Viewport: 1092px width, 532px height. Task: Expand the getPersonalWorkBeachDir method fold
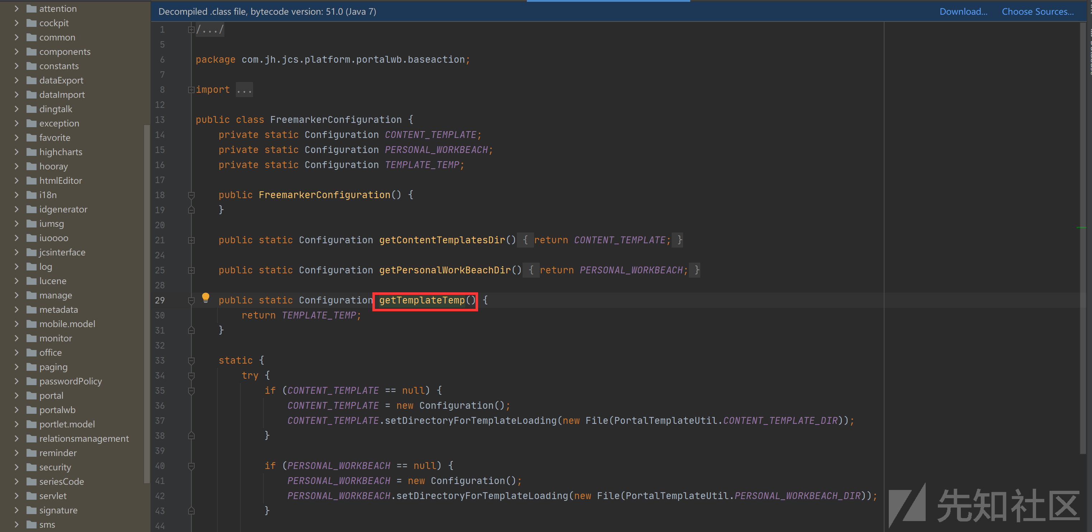tap(191, 270)
